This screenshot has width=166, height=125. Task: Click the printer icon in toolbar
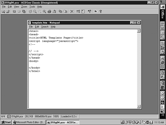tap(49, 11)
